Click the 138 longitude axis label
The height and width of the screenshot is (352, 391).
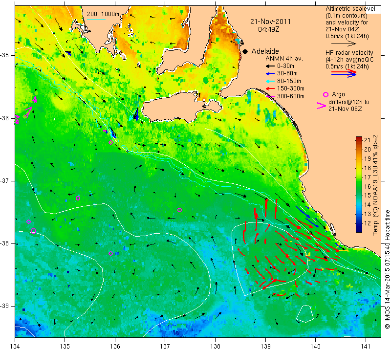(215, 347)
